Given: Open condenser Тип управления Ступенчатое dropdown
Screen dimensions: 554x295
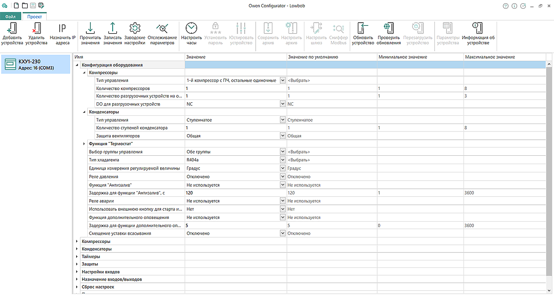Looking at the screenshot, I should pyautogui.click(x=283, y=120).
